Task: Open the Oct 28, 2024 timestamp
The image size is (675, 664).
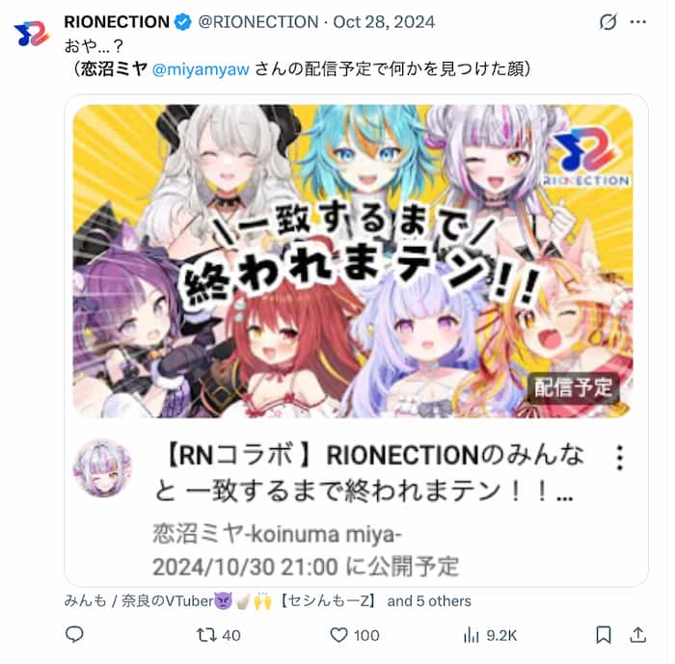Action: 384,21
